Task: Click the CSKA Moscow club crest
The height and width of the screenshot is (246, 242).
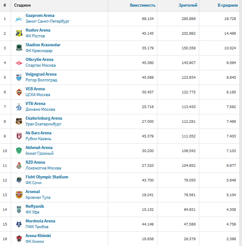Action: click(19, 92)
